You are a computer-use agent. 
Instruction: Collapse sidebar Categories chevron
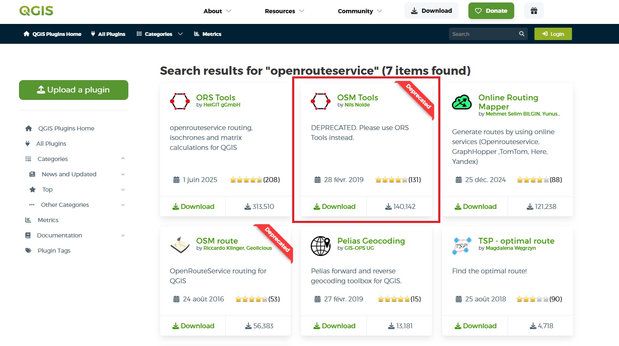tap(123, 159)
